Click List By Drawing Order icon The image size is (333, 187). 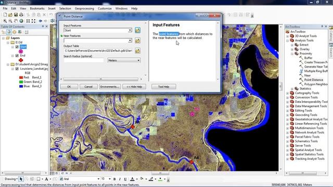[x=4, y=32]
